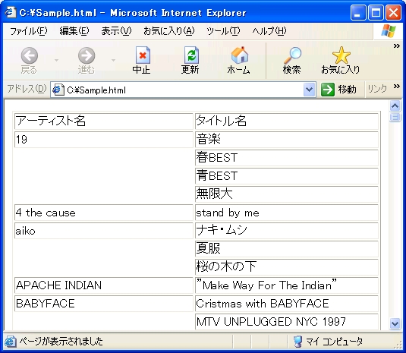Click the Forward (進む) arrow icon
The width and height of the screenshot is (406, 353).
pos(87,55)
